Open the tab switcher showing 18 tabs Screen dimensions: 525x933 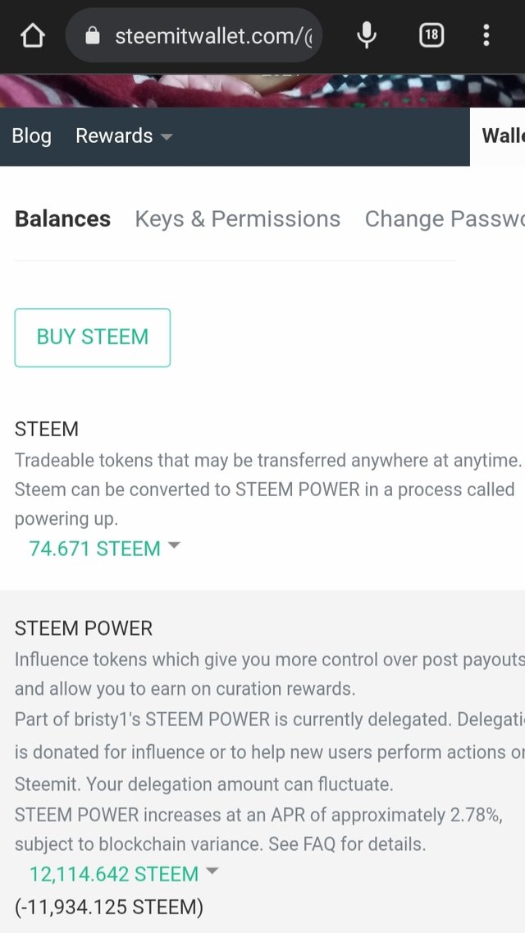[431, 36]
